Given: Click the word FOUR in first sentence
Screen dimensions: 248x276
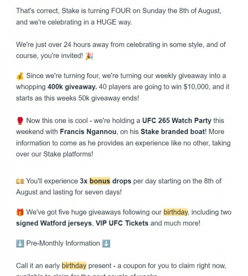Looking at the screenshot, I should (121, 11).
